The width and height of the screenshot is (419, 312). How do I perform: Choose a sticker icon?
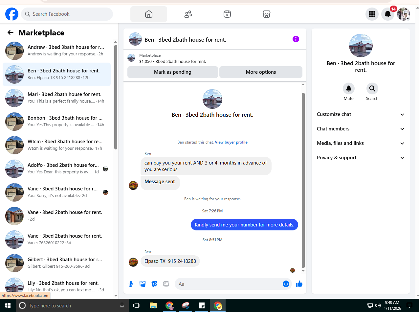point(154,284)
